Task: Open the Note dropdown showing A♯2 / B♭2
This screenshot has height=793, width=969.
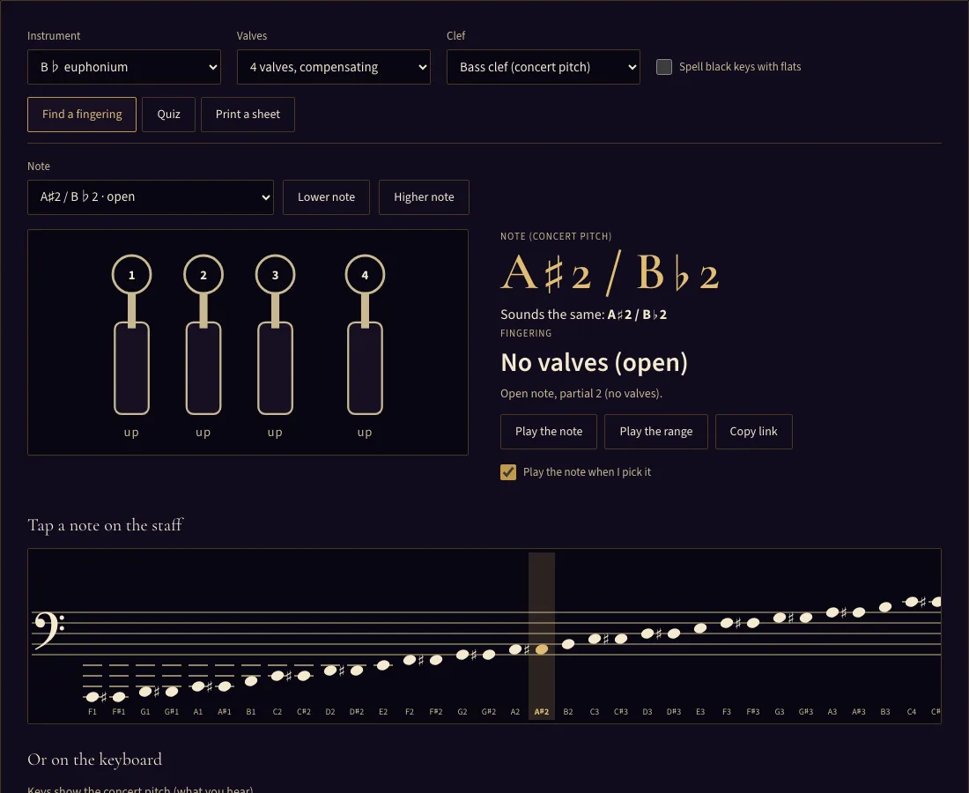Action: [150, 197]
